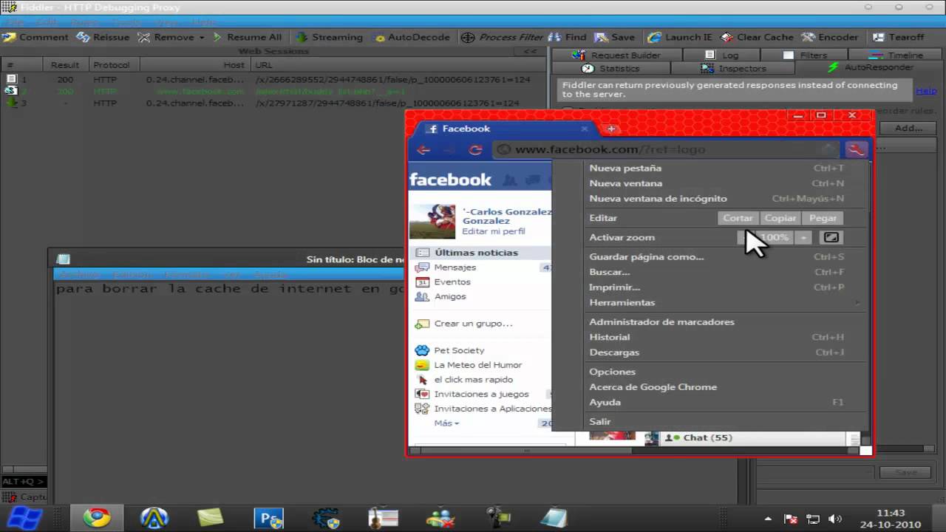Viewport: 946px width, 532px height.
Task: Select session 3 in Web Sessions list
Action: pyautogui.click(x=273, y=103)
